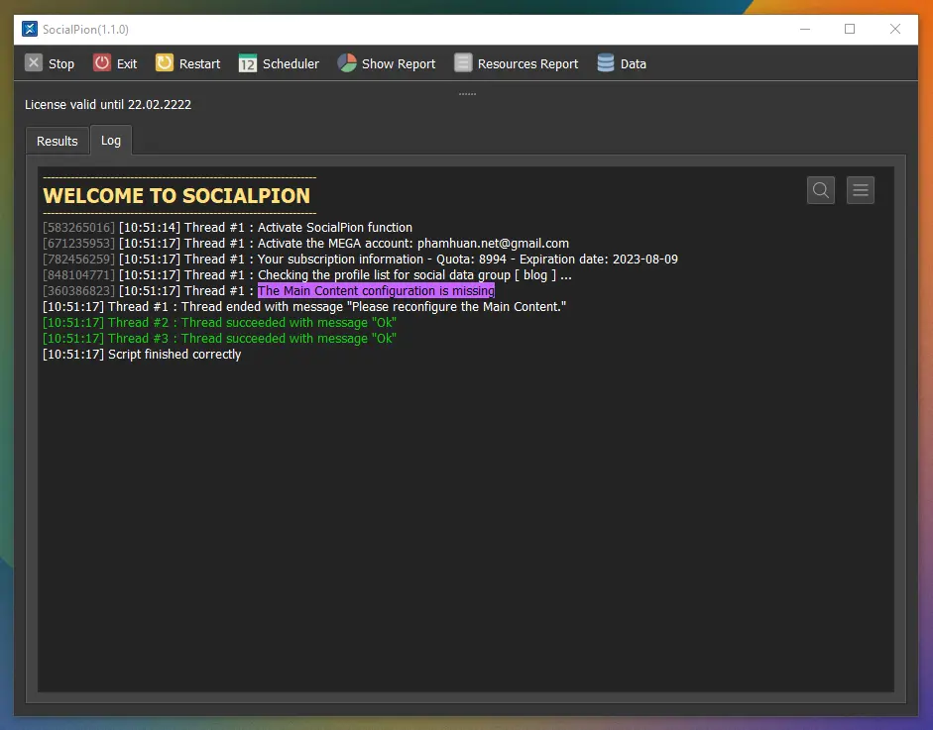This screenshot has height=730, width=933.
Task: Click the log ID [583265016]
Action: (x=78, y=227)
